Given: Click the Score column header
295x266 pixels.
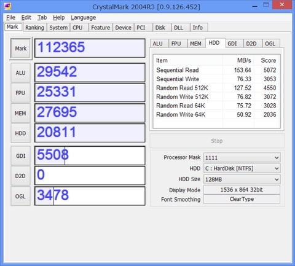Looking at the screenshot, I should 267,60.
